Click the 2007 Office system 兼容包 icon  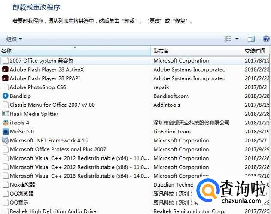[x=6, y=60]
